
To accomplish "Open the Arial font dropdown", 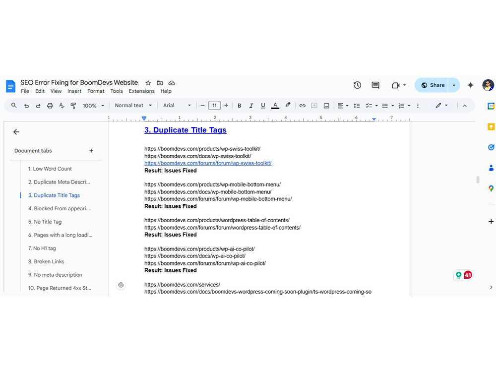I will [x=177, y=105].
